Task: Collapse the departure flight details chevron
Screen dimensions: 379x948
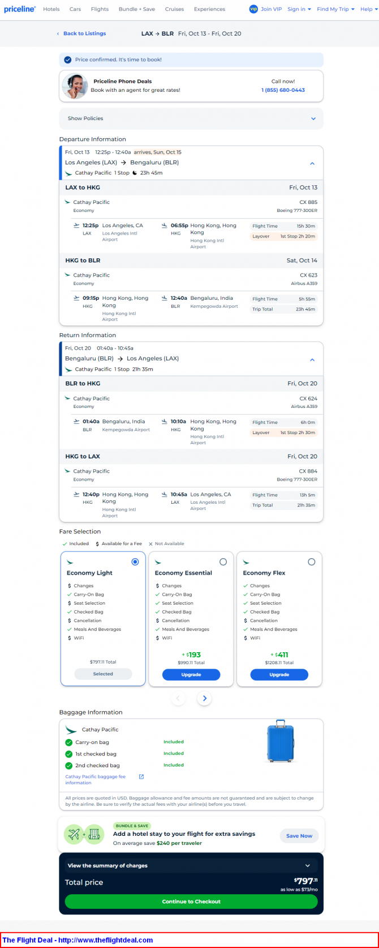Action: [312, 164]
